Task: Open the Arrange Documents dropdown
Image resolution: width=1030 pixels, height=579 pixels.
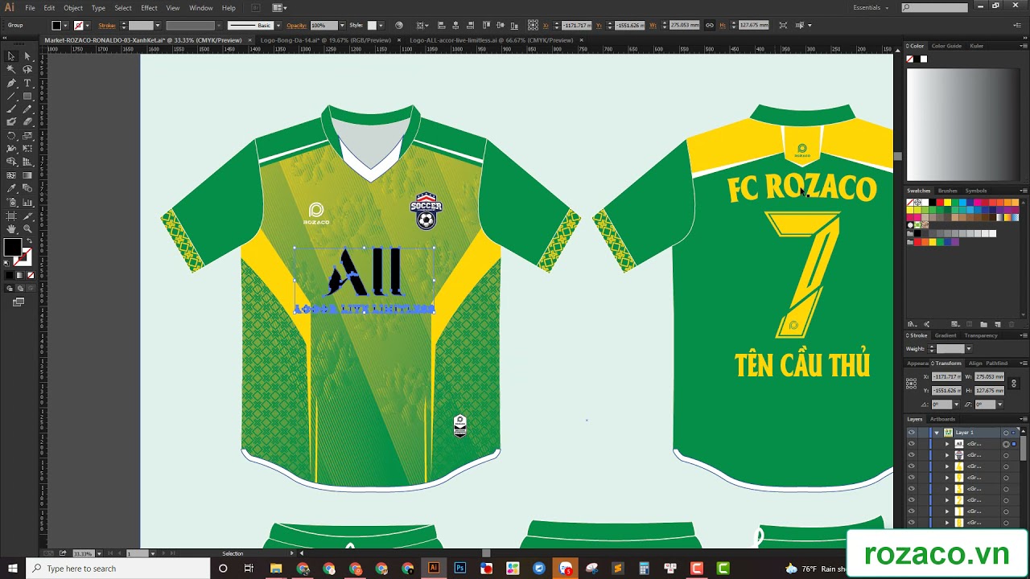Action: (x=279, y=7)
